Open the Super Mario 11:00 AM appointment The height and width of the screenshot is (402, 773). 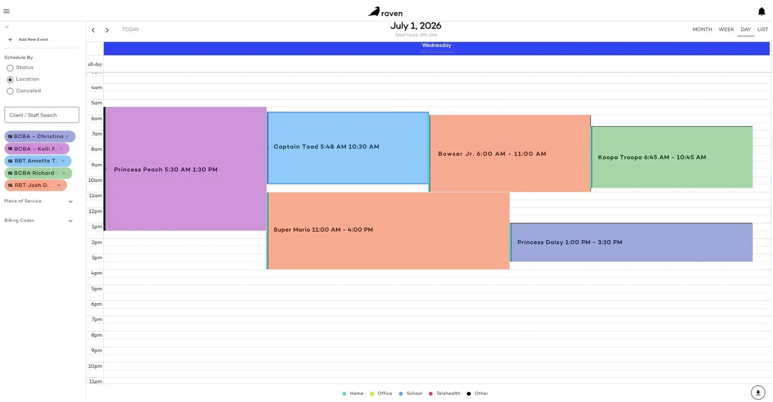click(x=388, y=231)
